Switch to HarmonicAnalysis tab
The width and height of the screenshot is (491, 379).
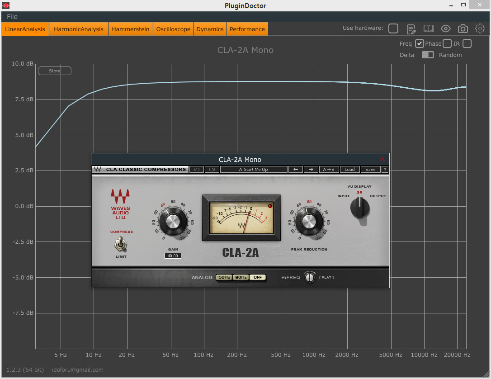click(79, 29)
